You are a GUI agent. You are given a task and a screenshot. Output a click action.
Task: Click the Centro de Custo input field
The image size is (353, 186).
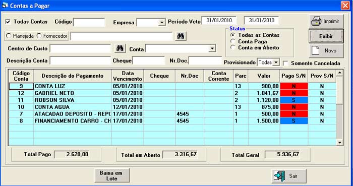click(81, 48)
